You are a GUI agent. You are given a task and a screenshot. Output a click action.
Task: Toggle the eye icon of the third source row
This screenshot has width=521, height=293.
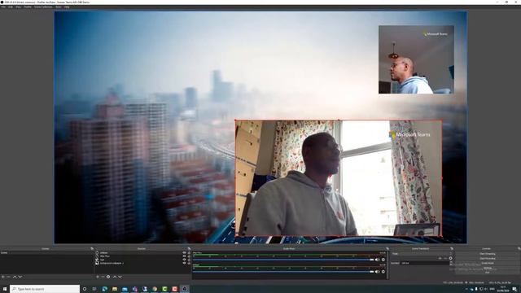coord(184,260)
